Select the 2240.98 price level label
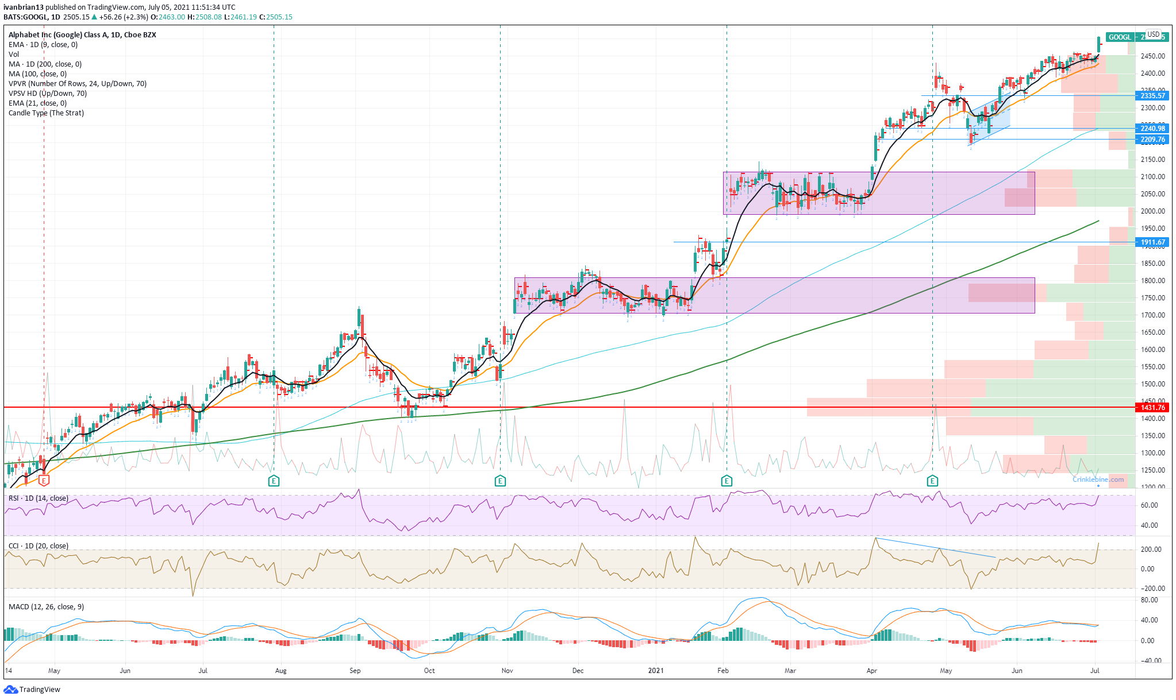This screenshot has height=700, width=1176. (x=1152, y=128)
